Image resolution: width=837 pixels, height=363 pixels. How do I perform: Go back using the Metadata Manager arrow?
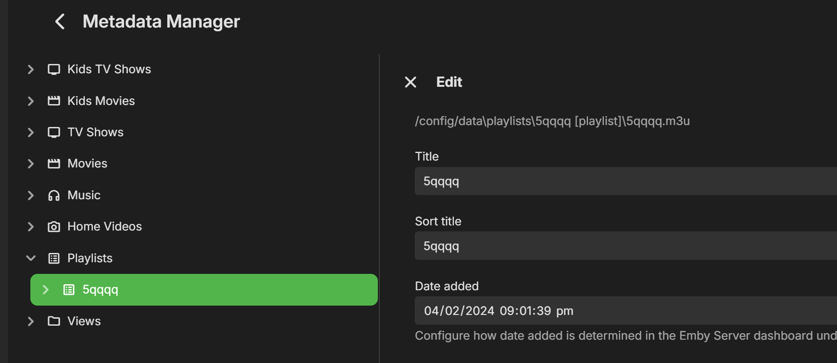tap(60, 21)
